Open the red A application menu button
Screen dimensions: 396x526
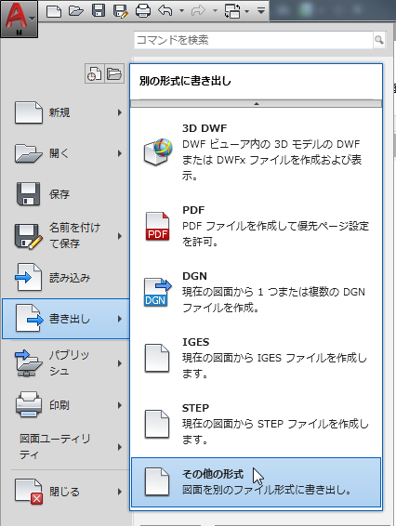(x=19, y=19)
